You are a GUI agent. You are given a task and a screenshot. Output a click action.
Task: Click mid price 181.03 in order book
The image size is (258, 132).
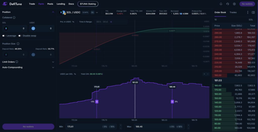[218, 81]
